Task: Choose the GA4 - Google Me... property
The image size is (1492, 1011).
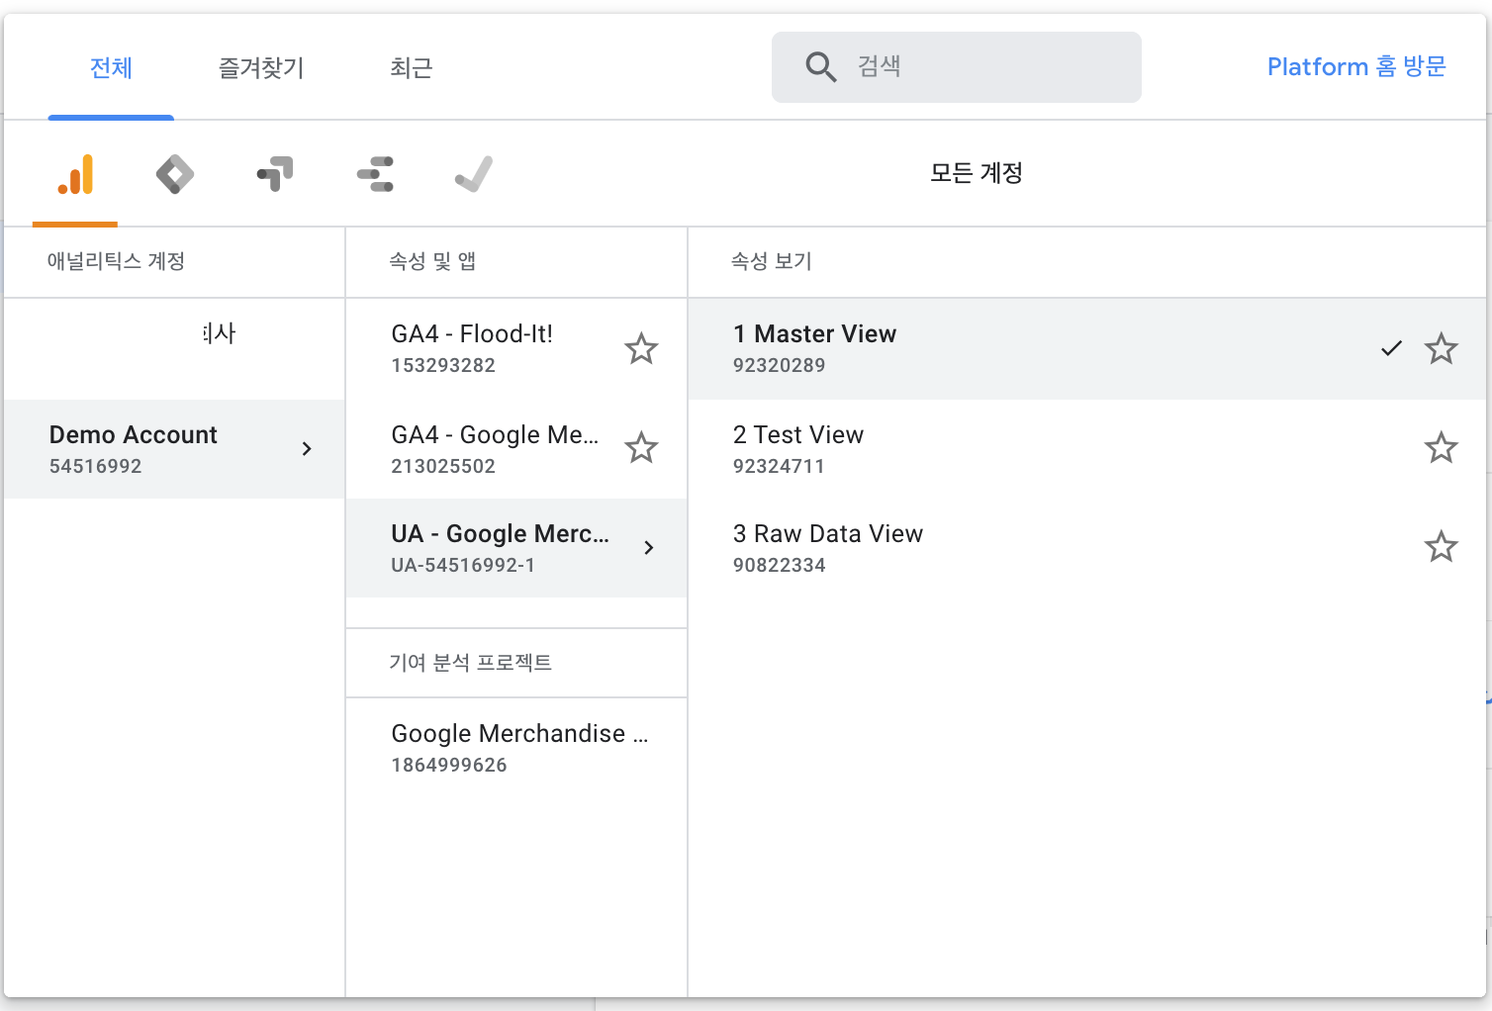Action: pyautogui.click(x=516, y=449)
